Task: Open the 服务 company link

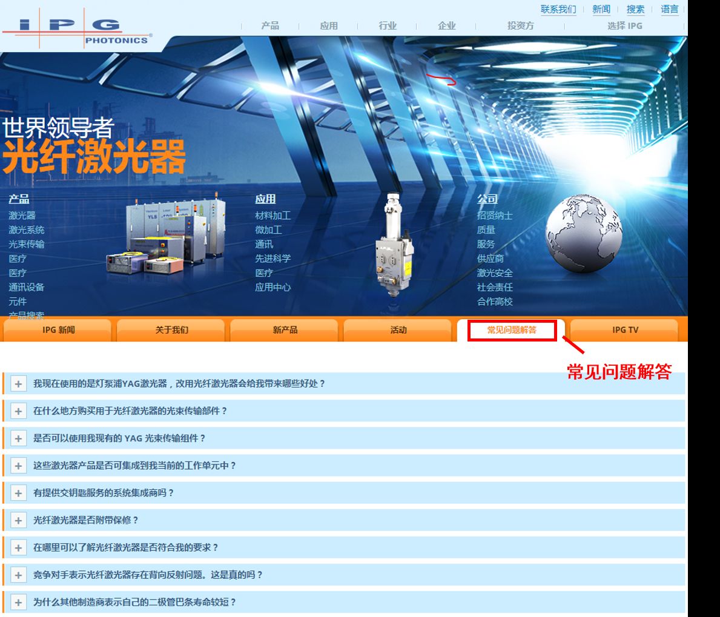Action: [x=486, y=244]
